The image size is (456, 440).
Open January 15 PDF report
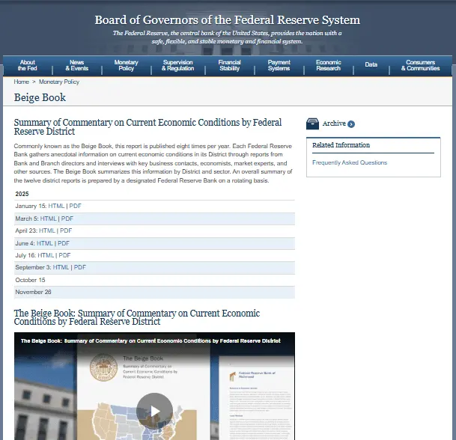(x=75, y=206)
